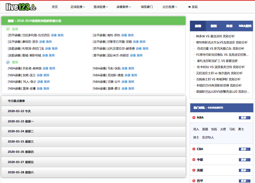
Task: Expand the 更多 dropdown in CBA row
Action: point(245,149)
